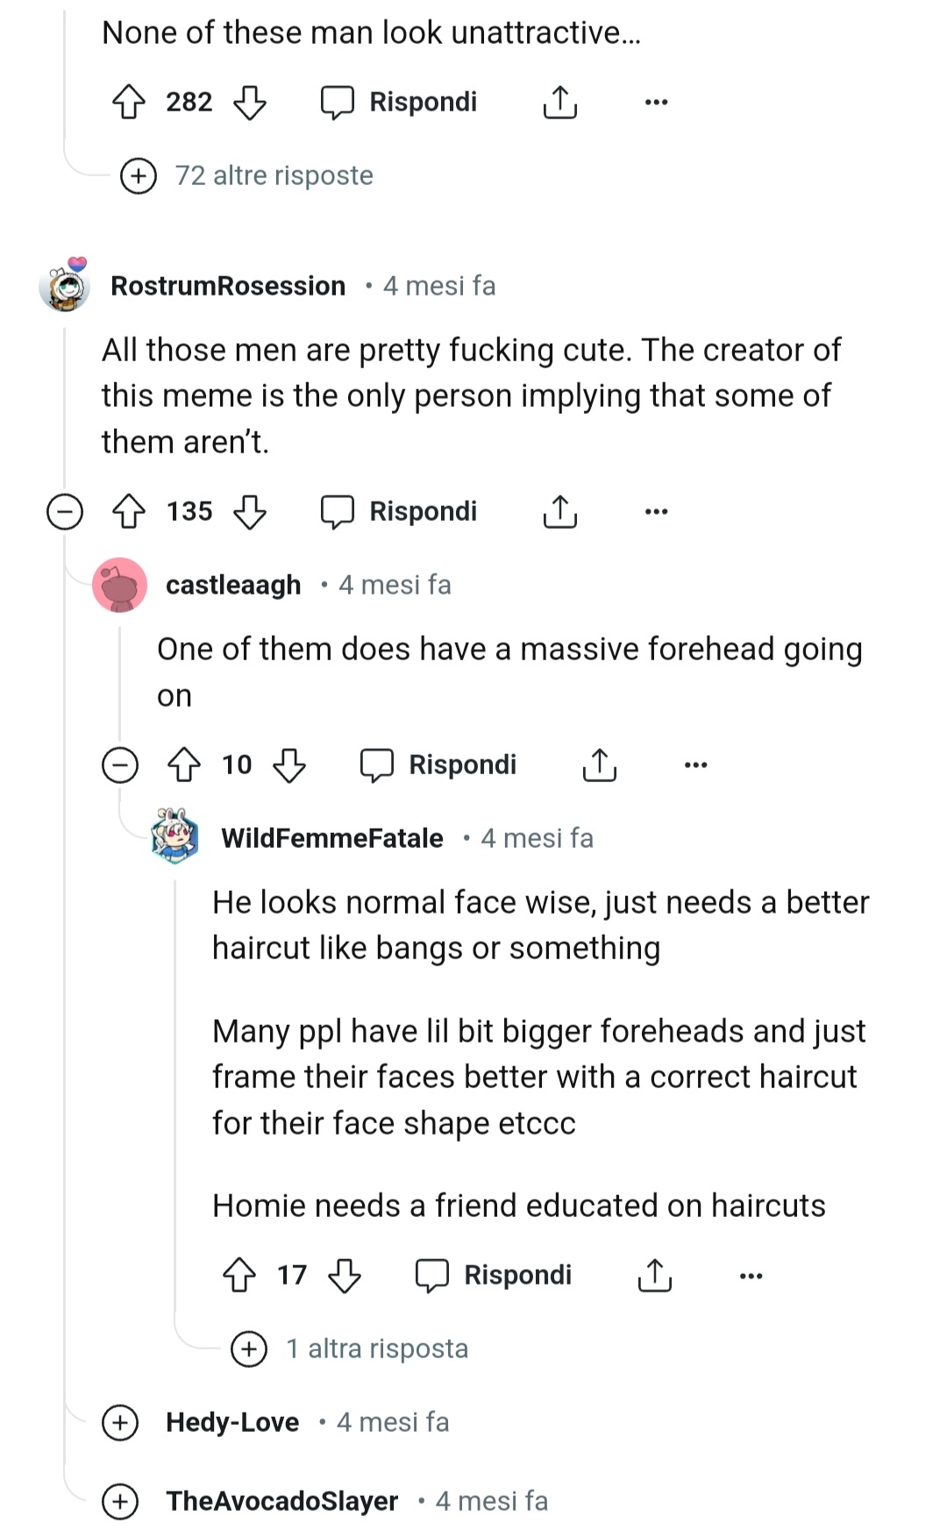Viewport: 947px width, 1530px height.
Task: Open the username link RostrumRosession
Action: click(x=227, y=286)
